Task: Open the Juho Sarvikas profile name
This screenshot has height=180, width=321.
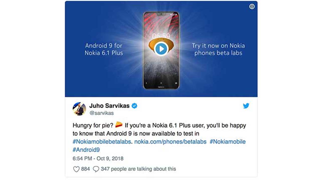Action: [x=109, y=106]
